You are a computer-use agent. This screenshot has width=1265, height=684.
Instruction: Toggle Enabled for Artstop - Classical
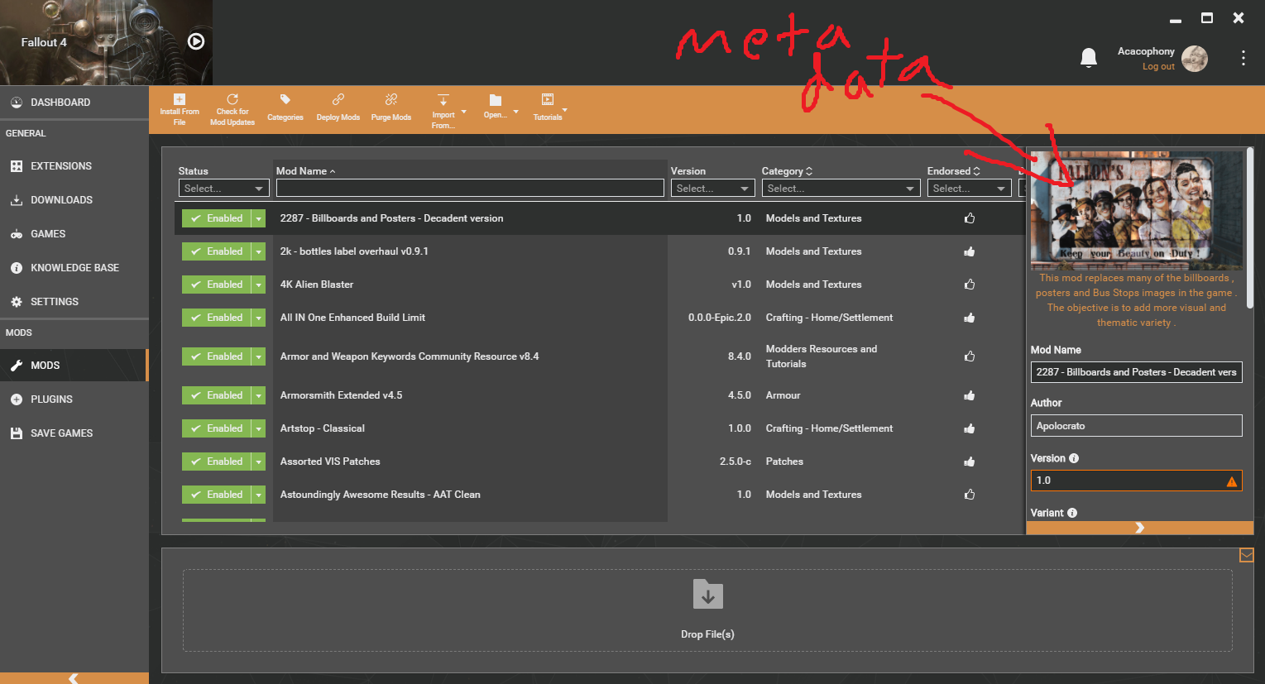(x=217, y=428)
